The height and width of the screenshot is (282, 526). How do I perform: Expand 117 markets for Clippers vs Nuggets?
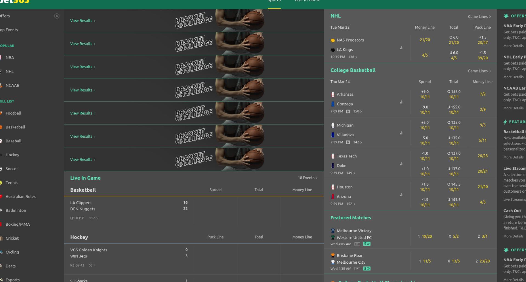click(x=93, y=218)
